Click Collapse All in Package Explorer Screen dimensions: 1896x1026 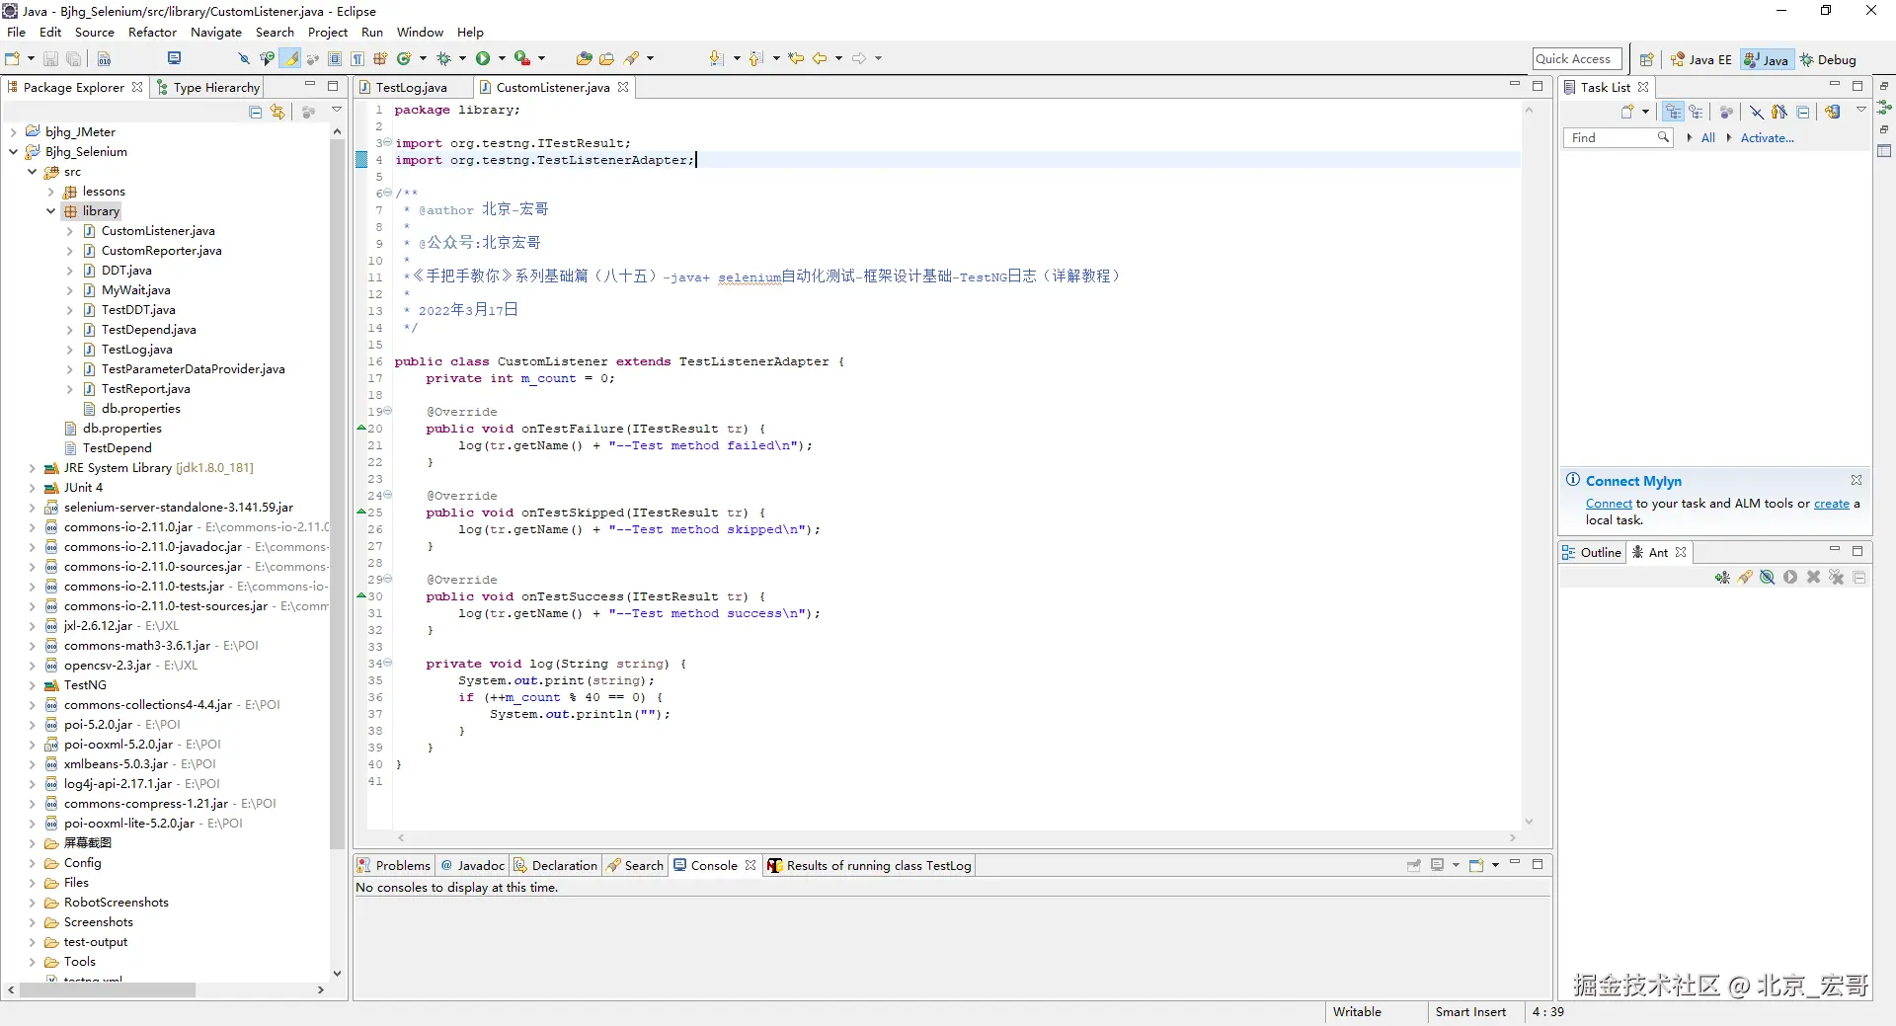pos(256,112)
